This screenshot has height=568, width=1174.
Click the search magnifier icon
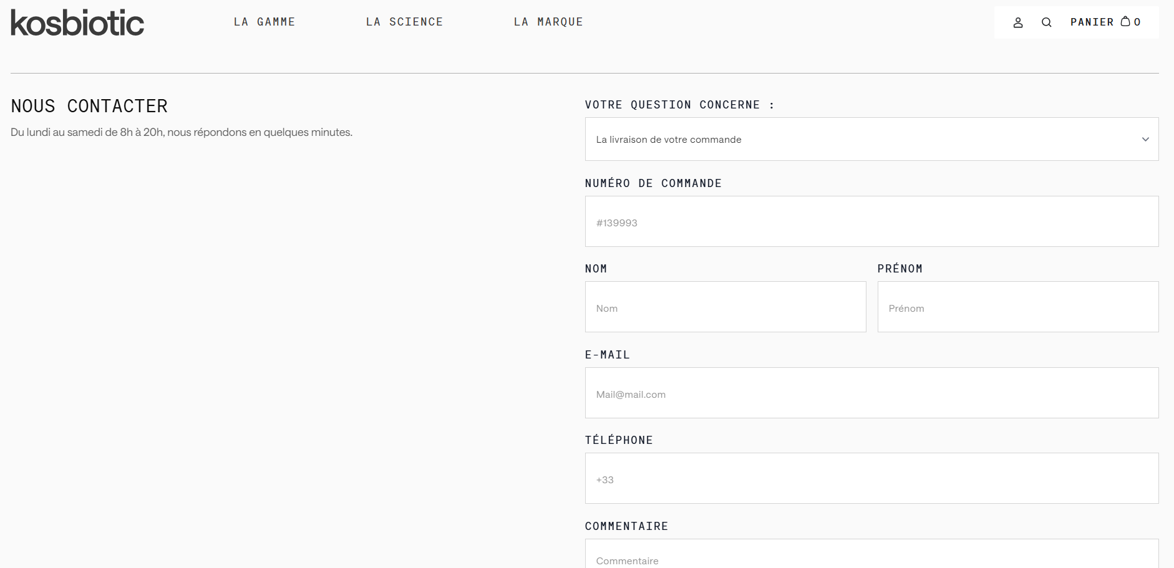(x=1047, y=22)
